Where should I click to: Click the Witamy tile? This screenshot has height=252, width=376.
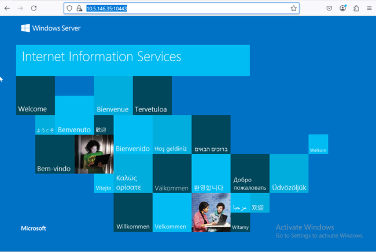click(x=240, y=223)
